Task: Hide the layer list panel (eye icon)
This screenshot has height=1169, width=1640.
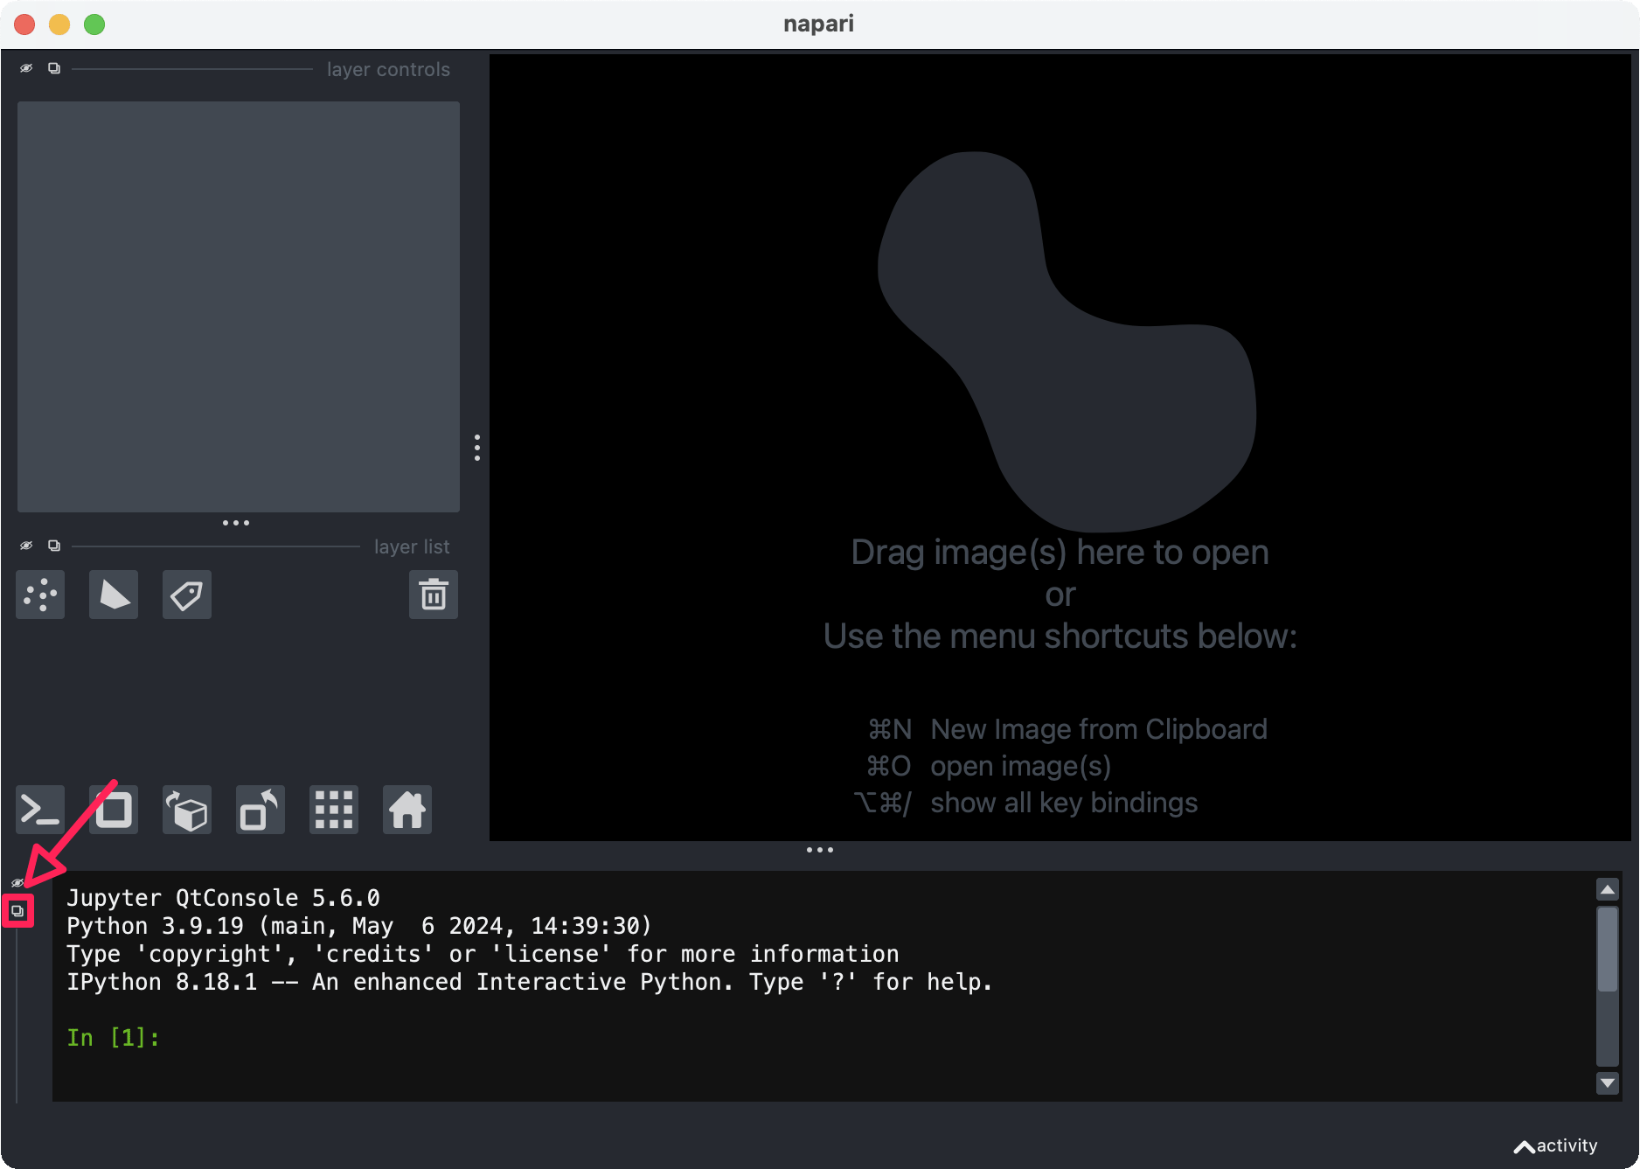Action: [26, 546]
